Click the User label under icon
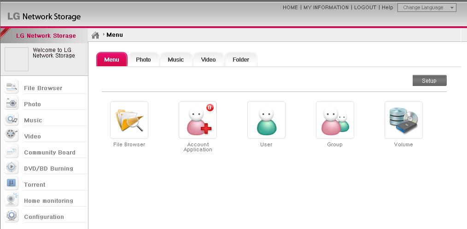The image size is (467, 229). pos(266,144)
